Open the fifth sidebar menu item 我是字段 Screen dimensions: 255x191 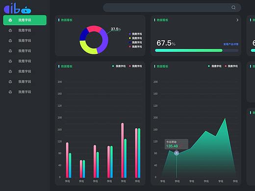click(25, 61)
